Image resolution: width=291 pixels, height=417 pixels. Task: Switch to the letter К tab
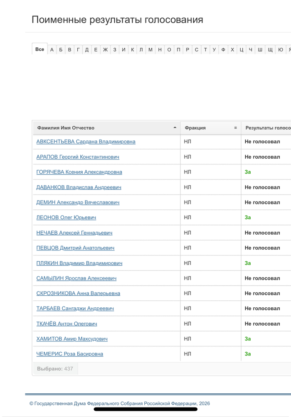[132, 50]
